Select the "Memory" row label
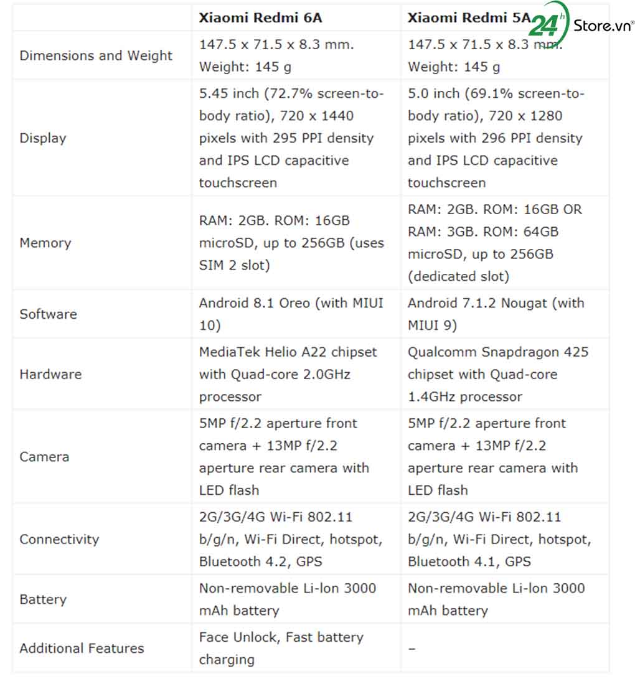Viewport: 635px width, 689px height. click(x=45, y=243)
